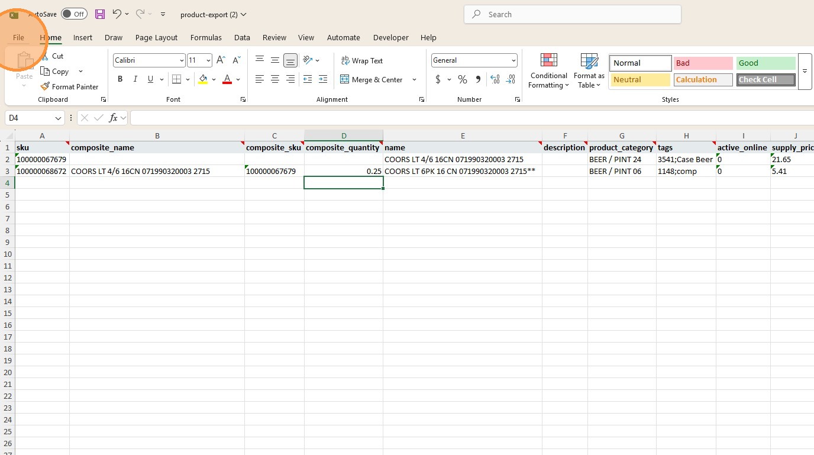Click into the formula bar
This screenshot has width=814, height=455.
click(472, 118)
